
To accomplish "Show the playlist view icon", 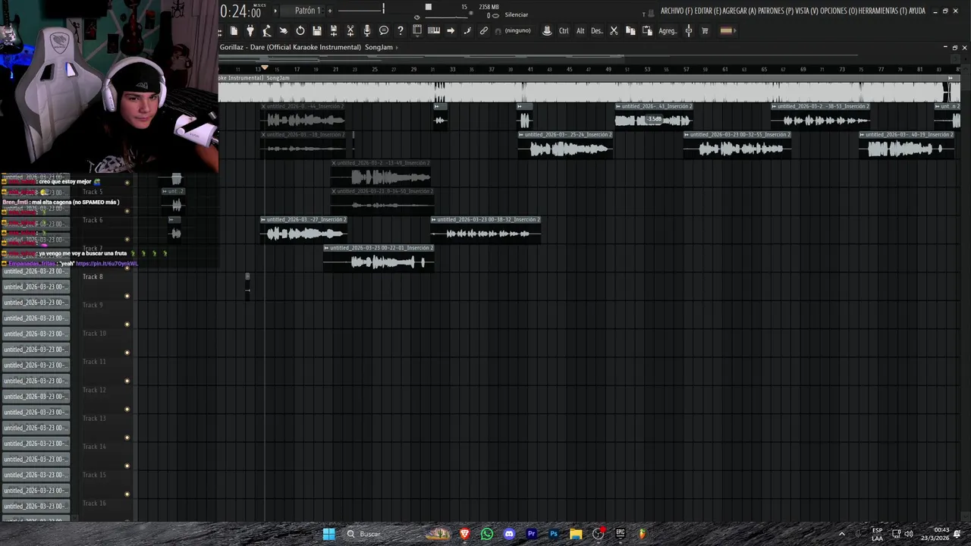I will coord(417,30).
